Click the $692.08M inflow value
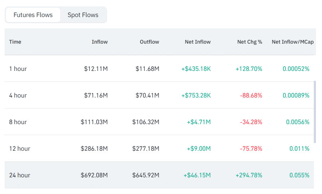 (x=94, y=175)
